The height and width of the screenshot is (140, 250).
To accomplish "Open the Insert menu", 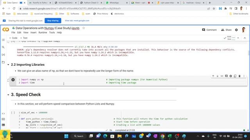I will click(x=33, y=33).
